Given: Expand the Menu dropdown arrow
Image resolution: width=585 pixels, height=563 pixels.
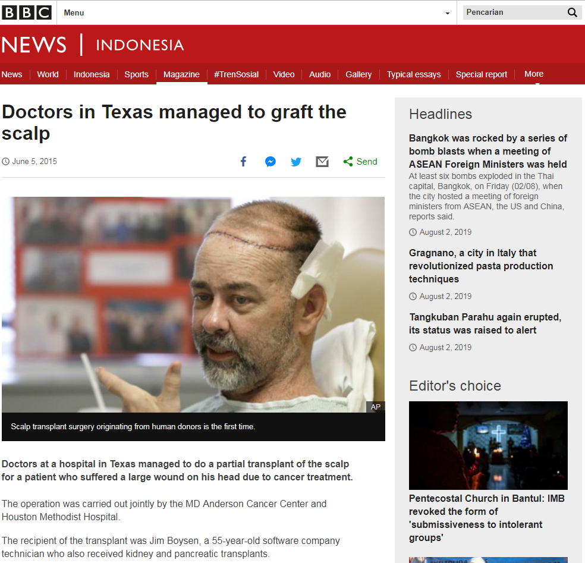Looking at the screenshot, I should tap(447, 14).
